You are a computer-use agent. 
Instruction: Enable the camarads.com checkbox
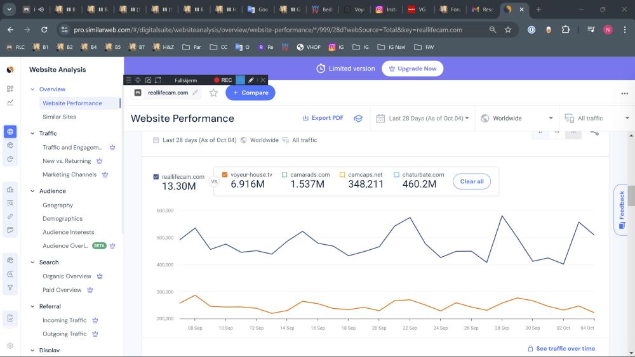(x=285, y=175)
